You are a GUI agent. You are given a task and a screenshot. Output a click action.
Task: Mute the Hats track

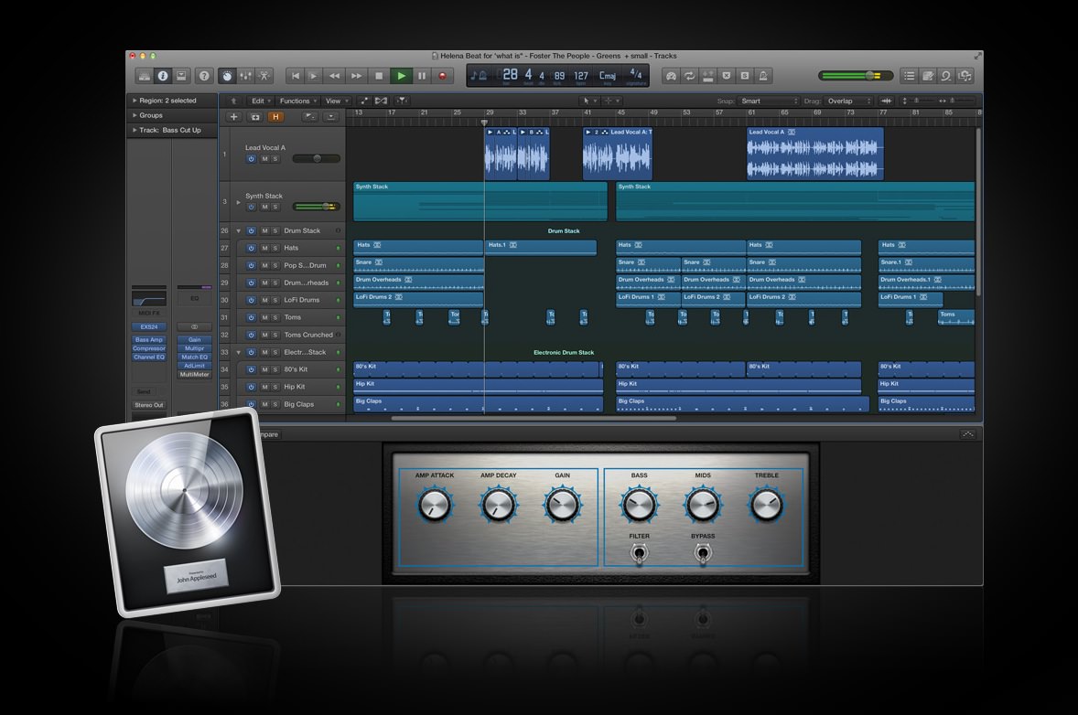click(x=264, y=248)
